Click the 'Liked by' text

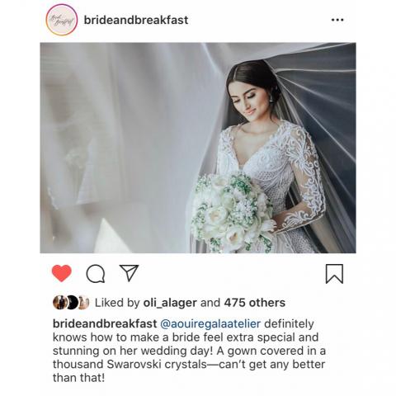click(117, 303)
